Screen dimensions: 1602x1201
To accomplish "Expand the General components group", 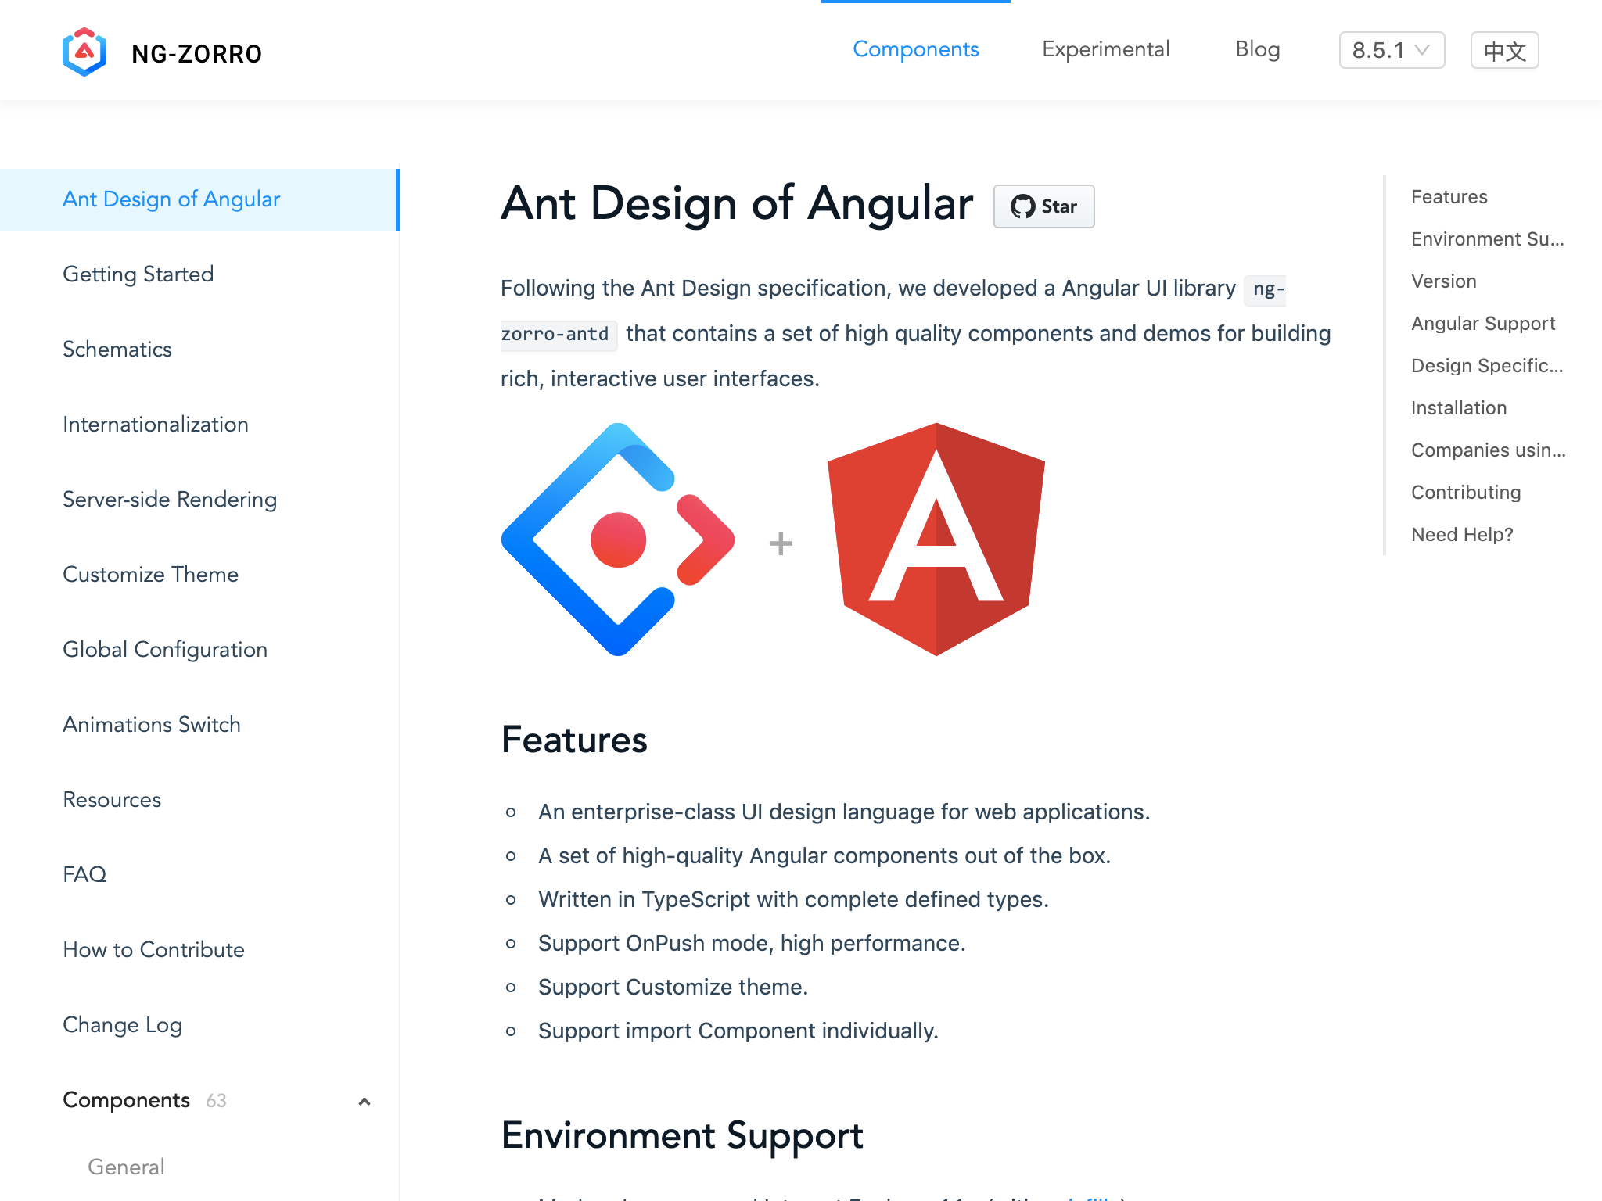I will [125, 1166].
